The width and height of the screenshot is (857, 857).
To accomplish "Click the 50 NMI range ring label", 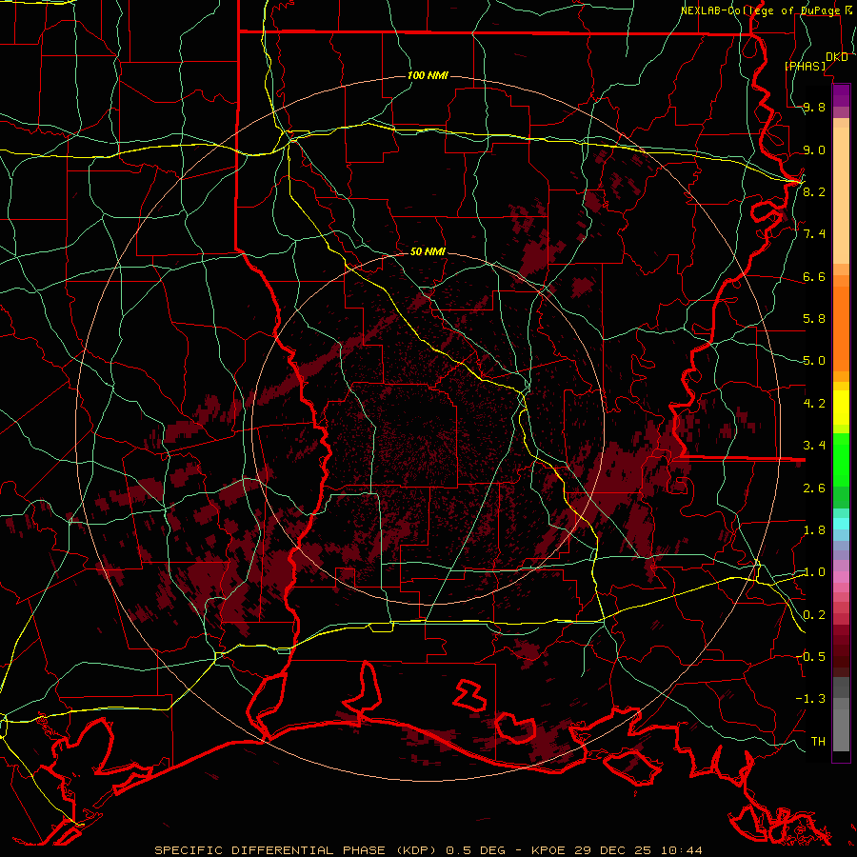I will coord(428,251).
